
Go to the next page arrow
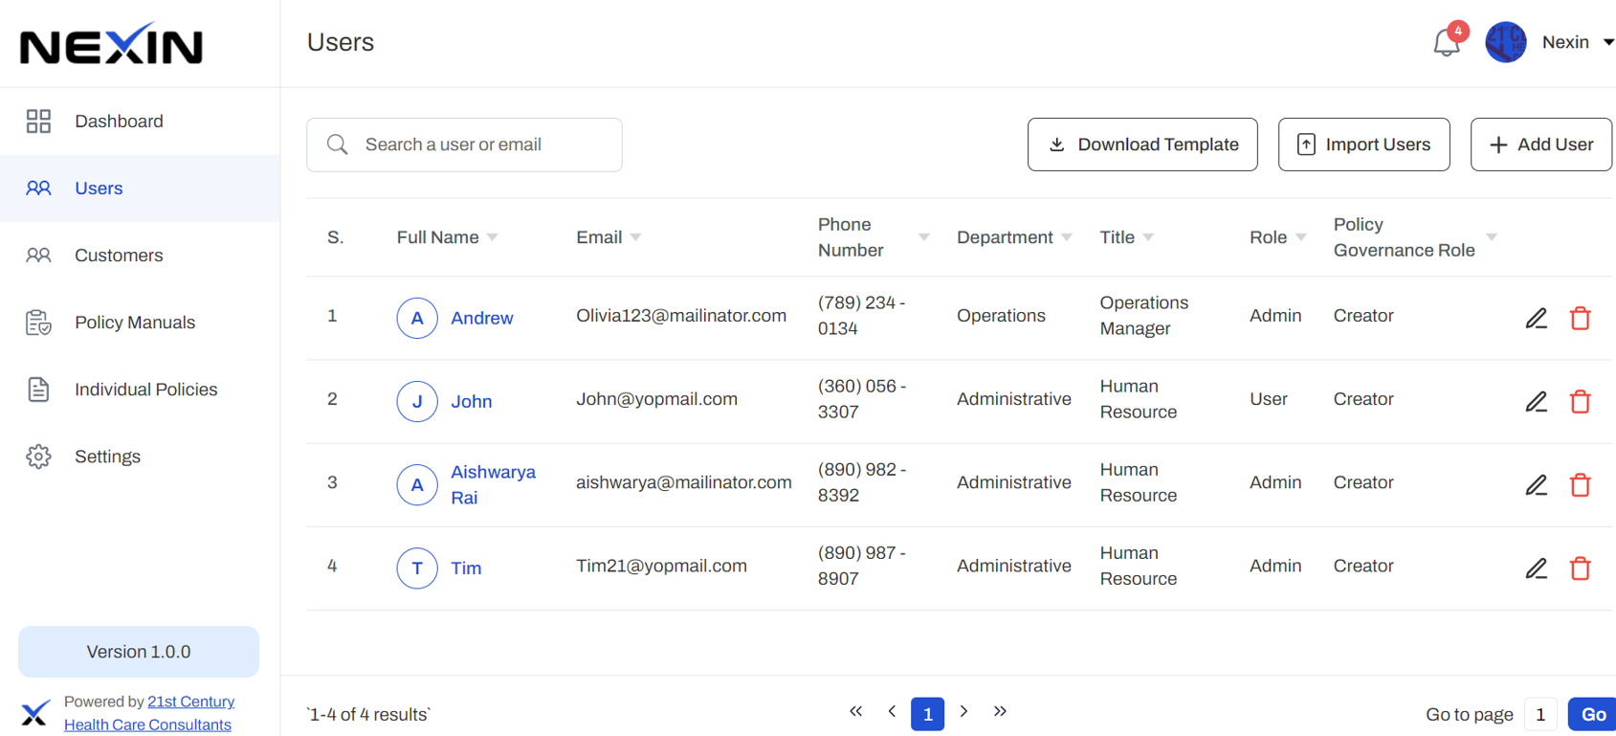[x=963, y=712]
